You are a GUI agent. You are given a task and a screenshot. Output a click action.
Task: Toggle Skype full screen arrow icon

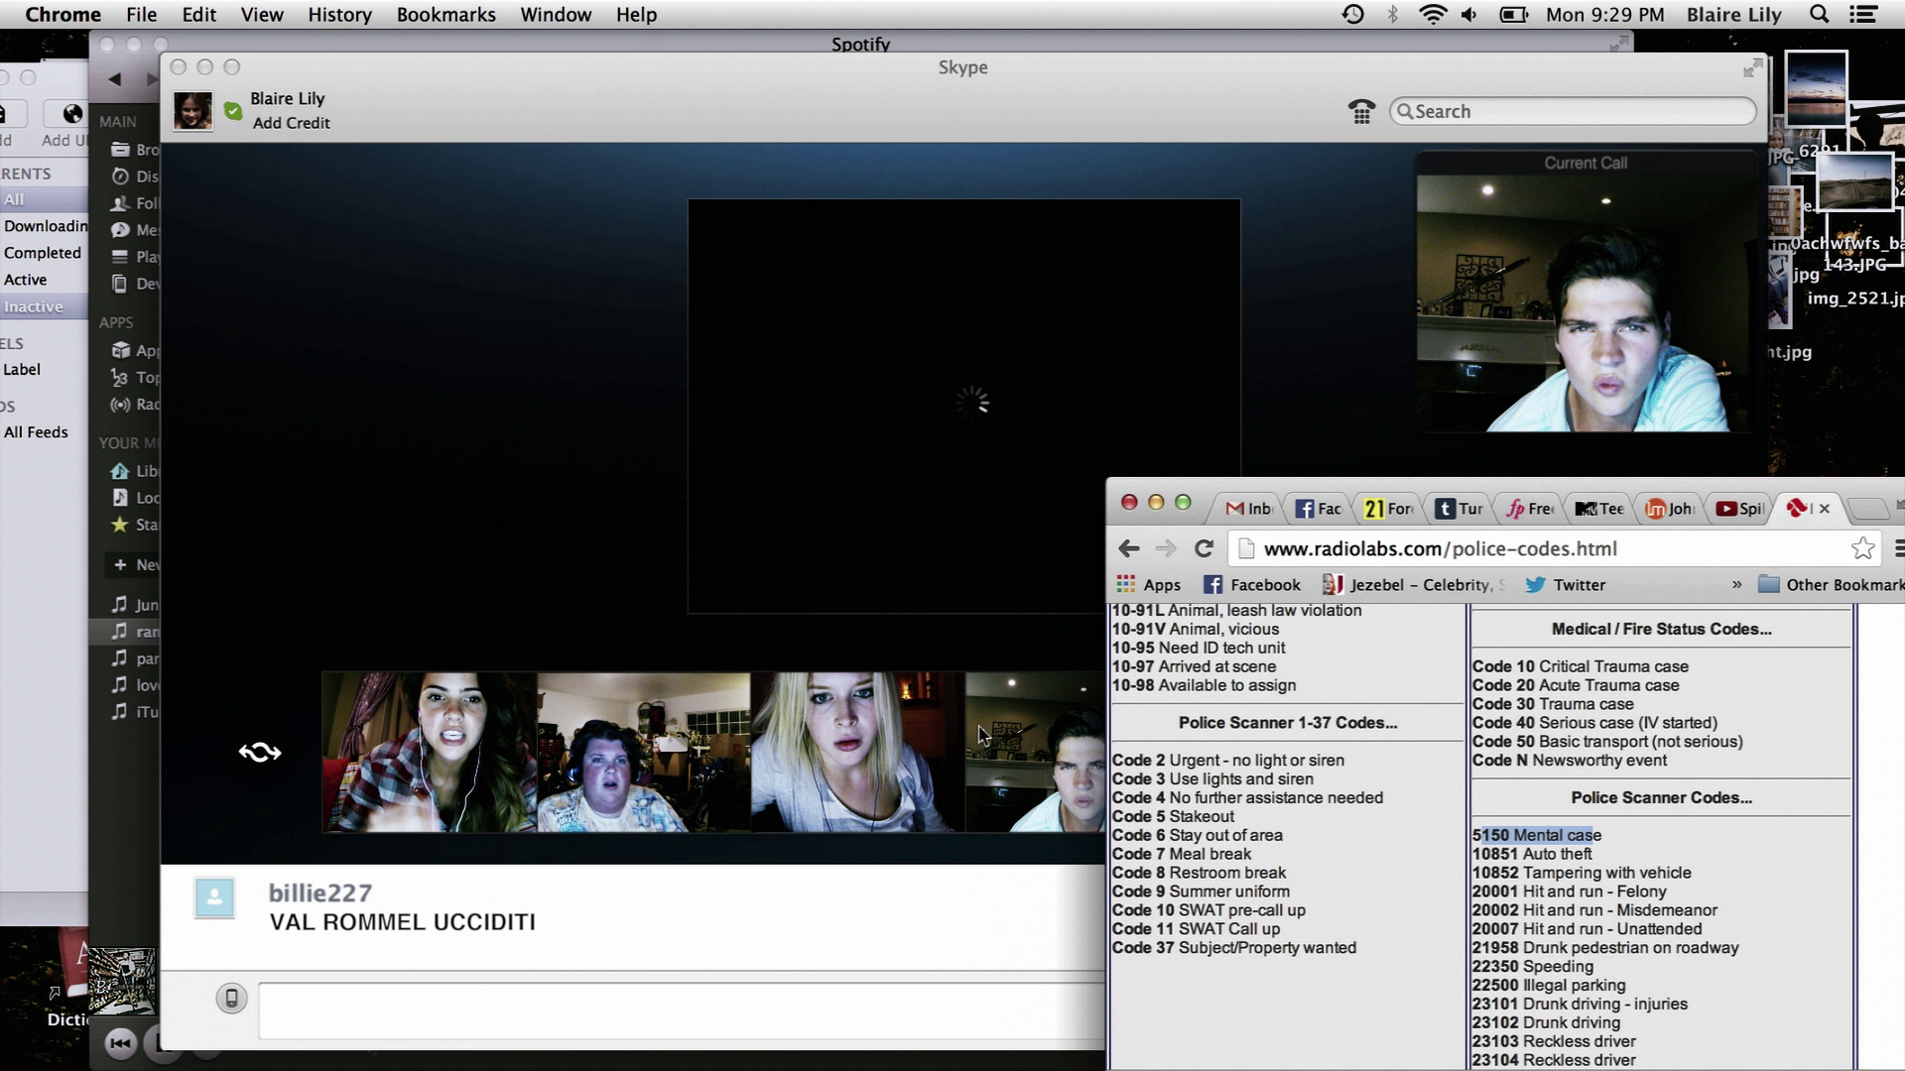pos(1753,67)
